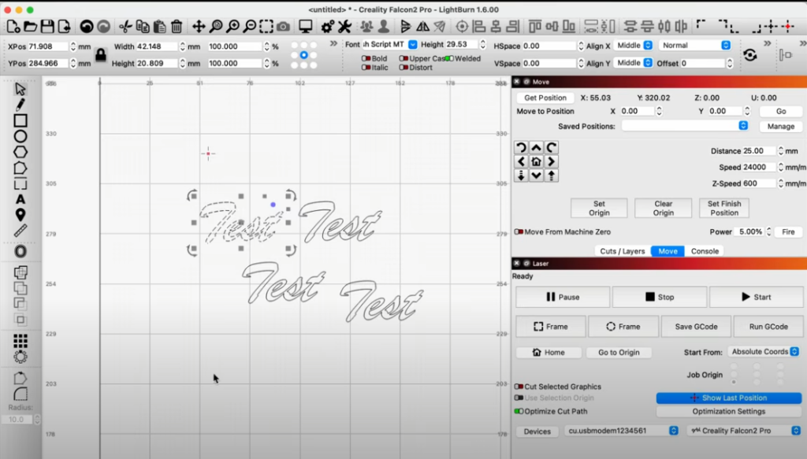Screen dimensions: 807x459
Task: Click the Save GCode button
Action: [695, 327]
